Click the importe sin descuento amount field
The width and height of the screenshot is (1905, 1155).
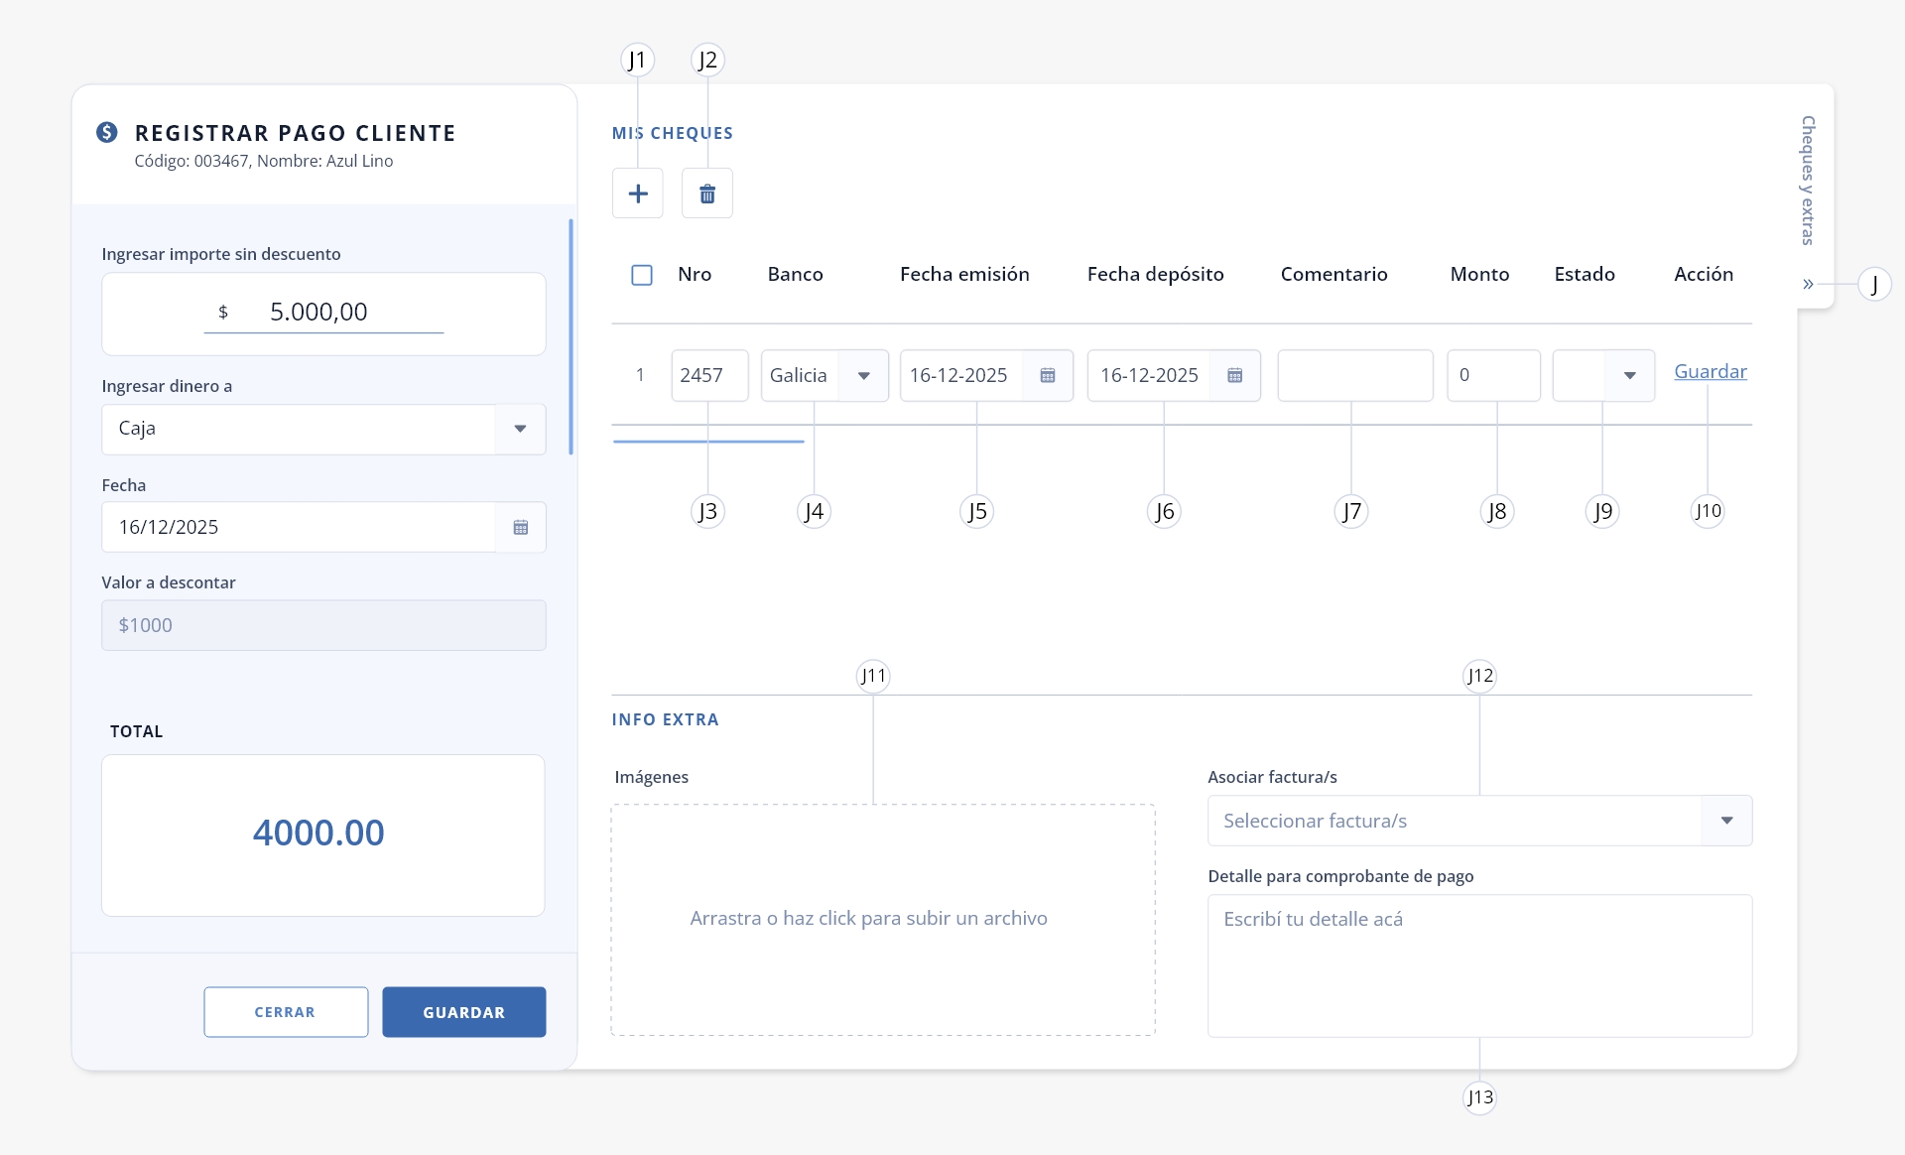coord(323,313)
